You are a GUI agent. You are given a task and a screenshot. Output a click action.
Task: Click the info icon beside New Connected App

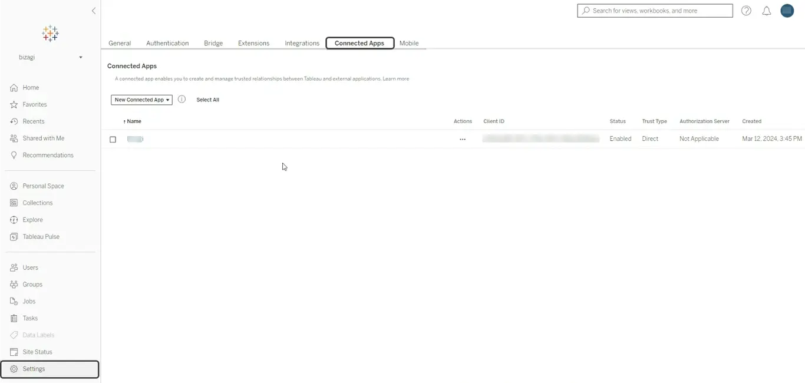pos(182,100)
